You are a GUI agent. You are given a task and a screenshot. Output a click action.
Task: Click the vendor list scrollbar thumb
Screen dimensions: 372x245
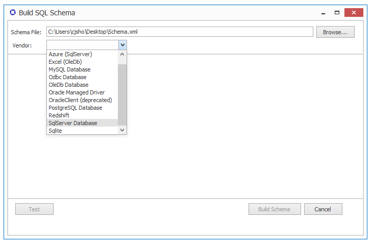122,95
